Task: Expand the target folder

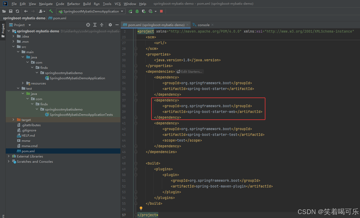Action: [13, 120]
